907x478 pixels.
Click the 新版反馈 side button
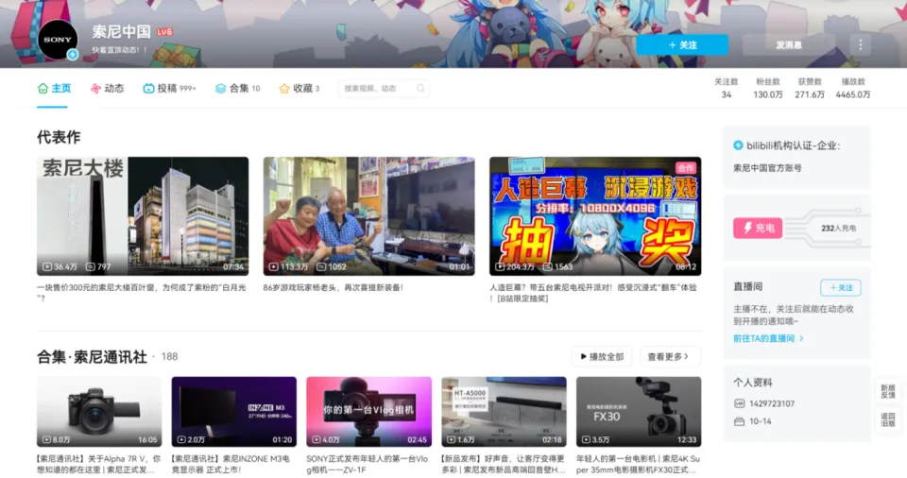tap(888, 391)
